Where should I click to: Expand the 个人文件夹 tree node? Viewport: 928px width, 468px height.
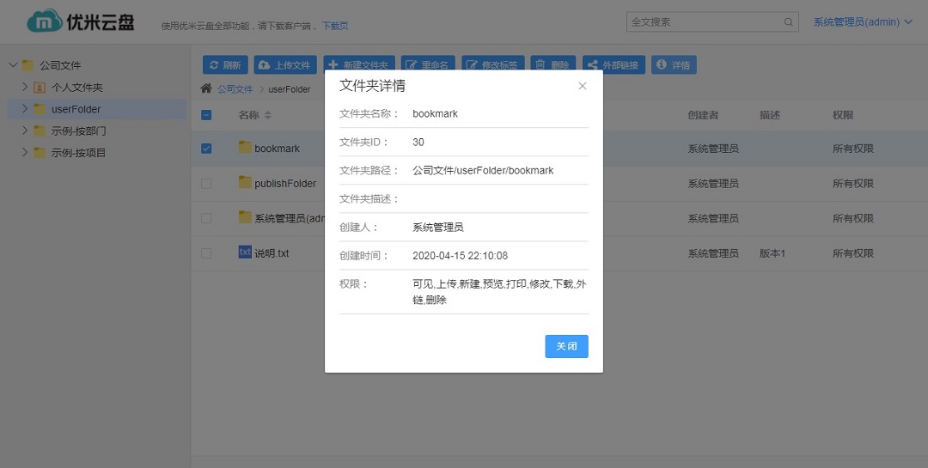point(24,87)
